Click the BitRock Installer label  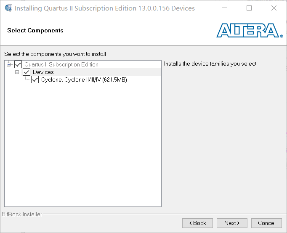click(x=22, y=214)
